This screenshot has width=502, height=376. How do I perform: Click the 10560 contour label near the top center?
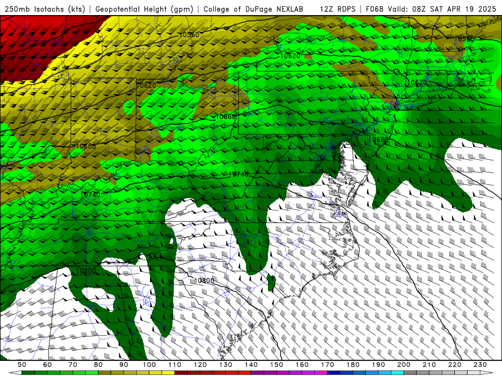tap(190, 35)
